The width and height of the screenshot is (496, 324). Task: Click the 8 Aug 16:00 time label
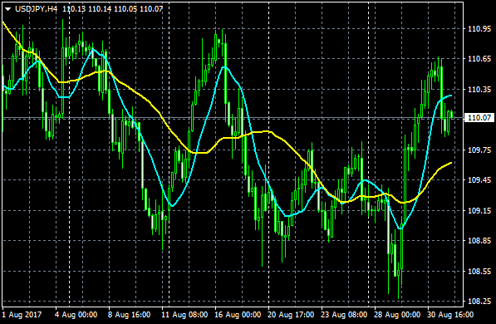click(x=129, y=315)
